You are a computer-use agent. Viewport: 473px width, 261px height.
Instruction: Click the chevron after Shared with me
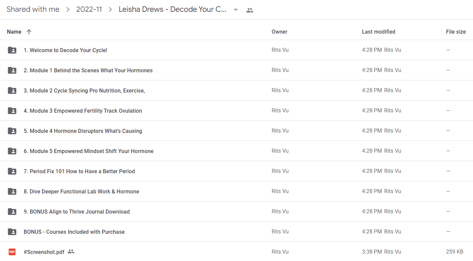68,9
